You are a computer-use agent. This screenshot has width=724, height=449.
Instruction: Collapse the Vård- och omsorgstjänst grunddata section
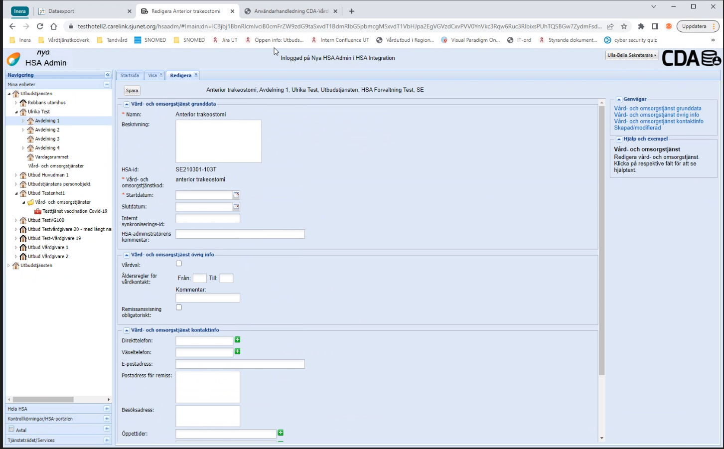(x=127, y=104)
